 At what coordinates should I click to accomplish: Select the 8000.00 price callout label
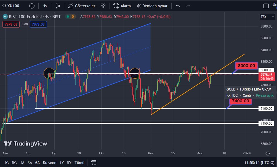pyautogui.click(x=246, y=66)
